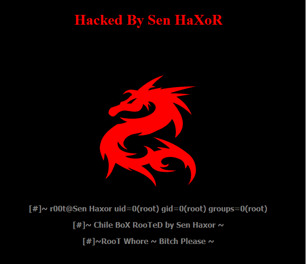306x264 pixels.
Task: Click the [#] prefix of the first line
Action: coord(35,209)
